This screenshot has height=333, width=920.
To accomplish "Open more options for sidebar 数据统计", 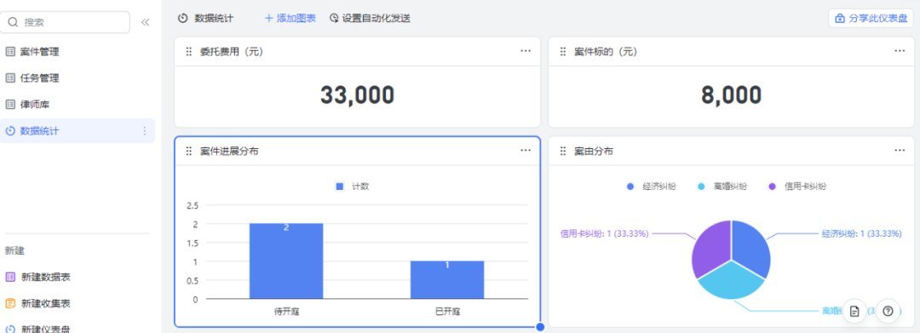I will click(x=144, y=131).
